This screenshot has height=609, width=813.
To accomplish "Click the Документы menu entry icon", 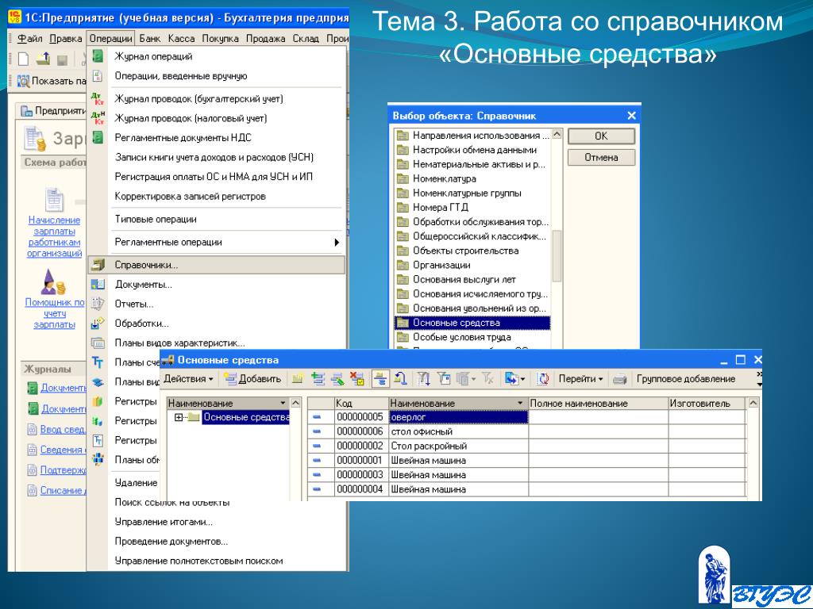I will click(x=98, y=285).
